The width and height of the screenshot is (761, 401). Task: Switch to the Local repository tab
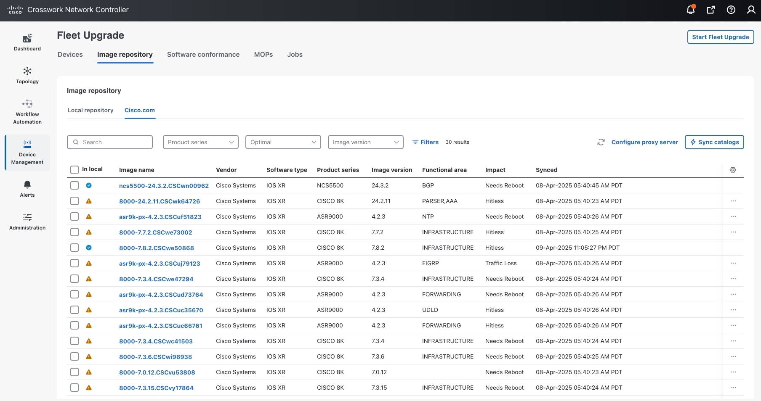90,110
